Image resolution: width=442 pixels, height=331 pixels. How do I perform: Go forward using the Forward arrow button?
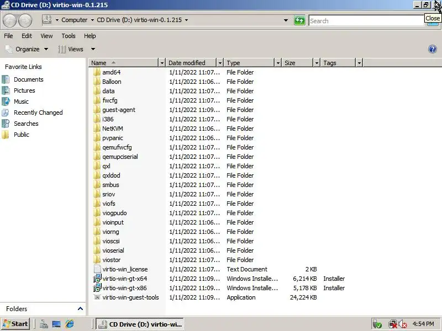click(x=25, y=20)
